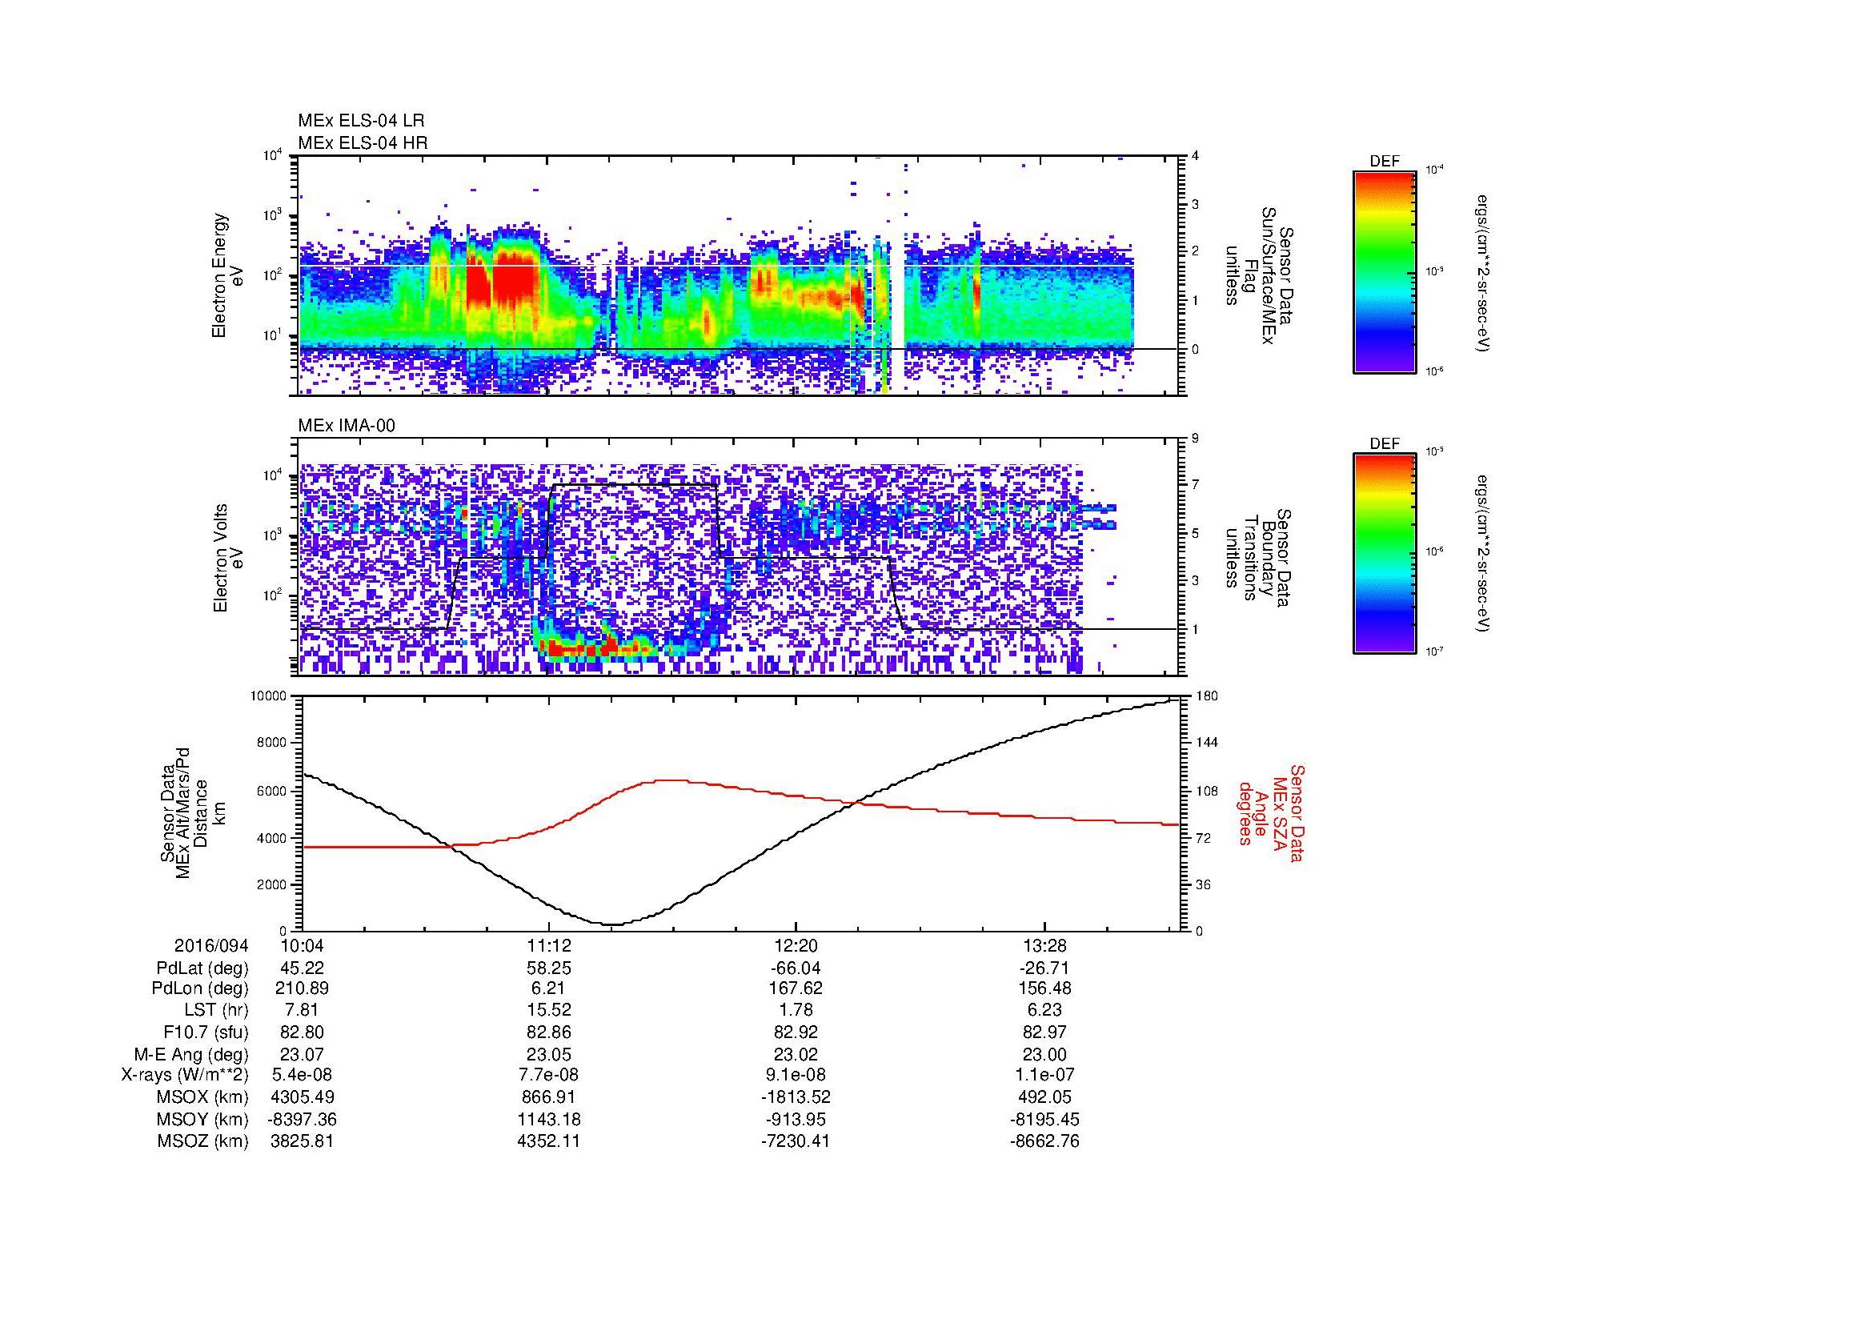
Task: Click lower colorbar ergs units label
Action: pos(1483,555)
